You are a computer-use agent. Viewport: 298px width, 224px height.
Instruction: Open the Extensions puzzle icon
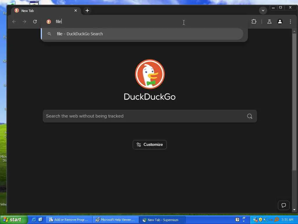[x=254, y=22]
